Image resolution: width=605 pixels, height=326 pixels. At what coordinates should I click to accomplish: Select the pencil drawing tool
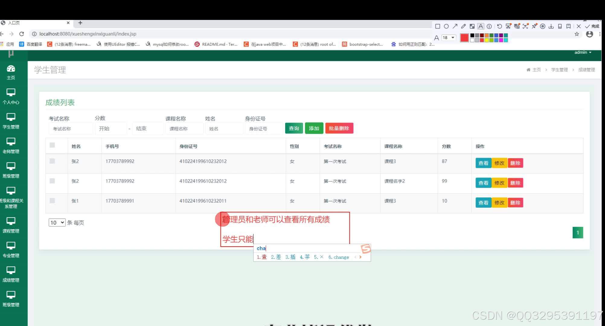coord(463,26)
